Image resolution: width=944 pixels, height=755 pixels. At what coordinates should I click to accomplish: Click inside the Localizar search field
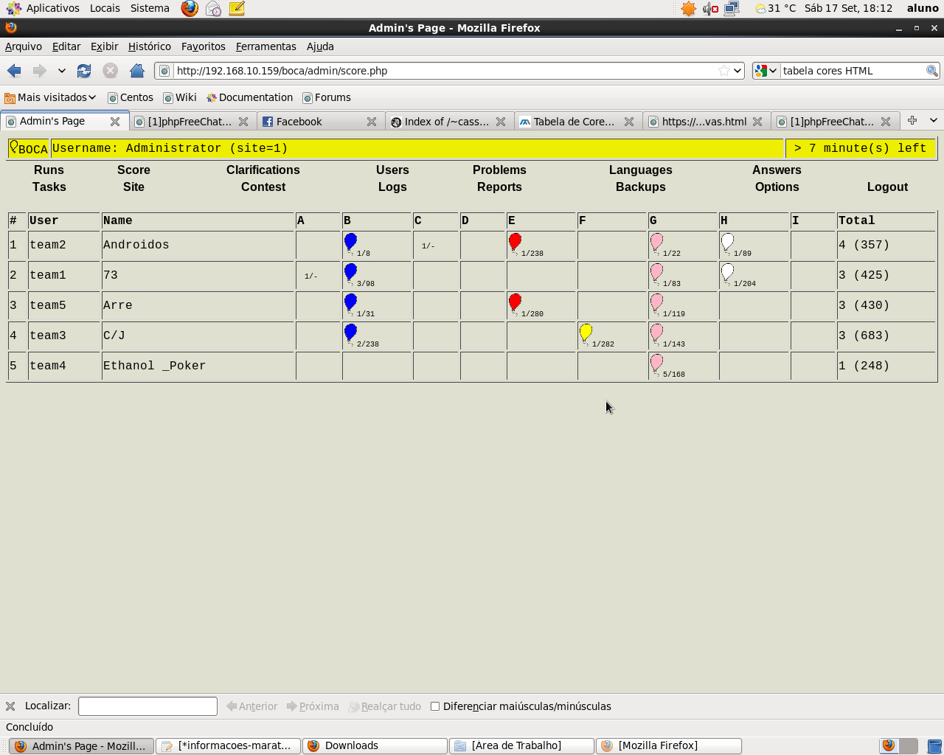[x=147, y=706]
